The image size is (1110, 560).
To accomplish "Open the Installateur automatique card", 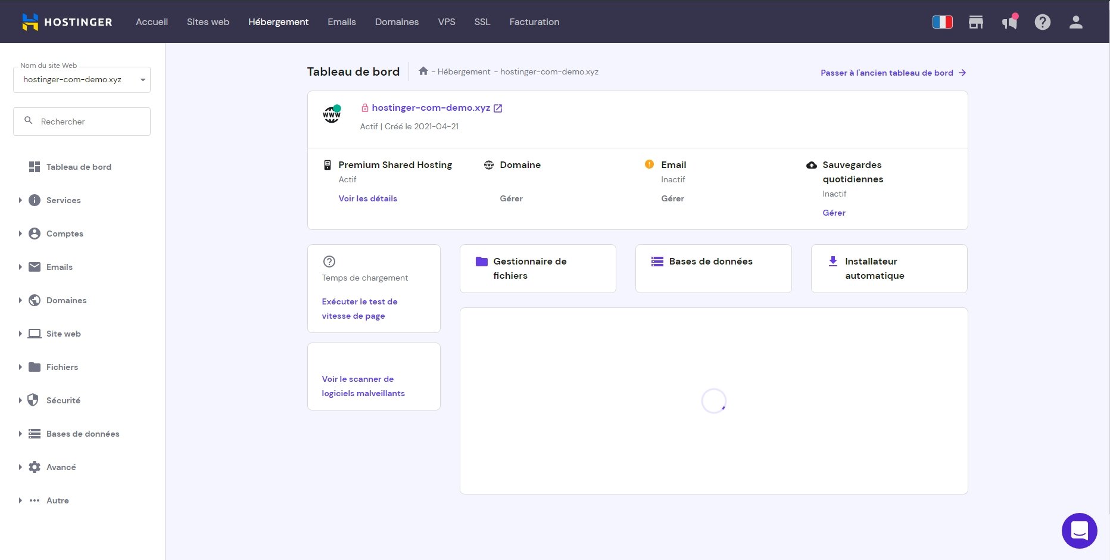I will point(889,269).
